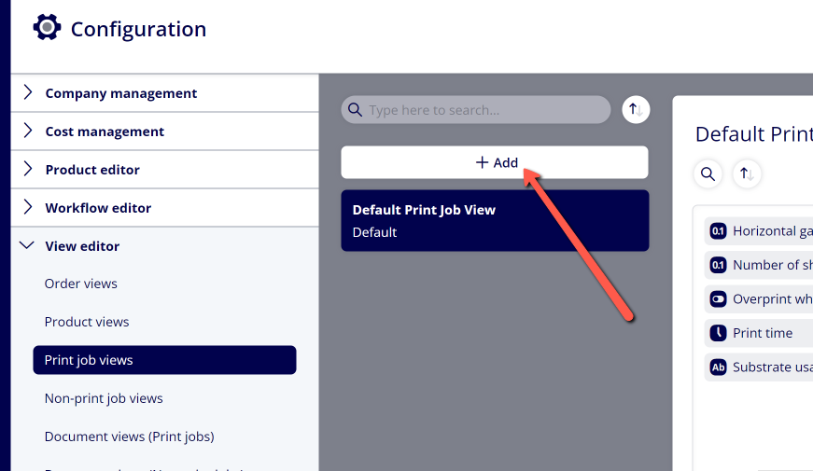Open Document views (Print jobs)
The width and height of the screenshot is (813, 471).
[x=129, y=436]
